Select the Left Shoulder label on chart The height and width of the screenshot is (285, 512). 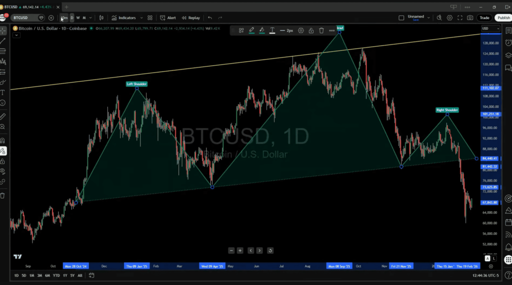click(136, 84)
